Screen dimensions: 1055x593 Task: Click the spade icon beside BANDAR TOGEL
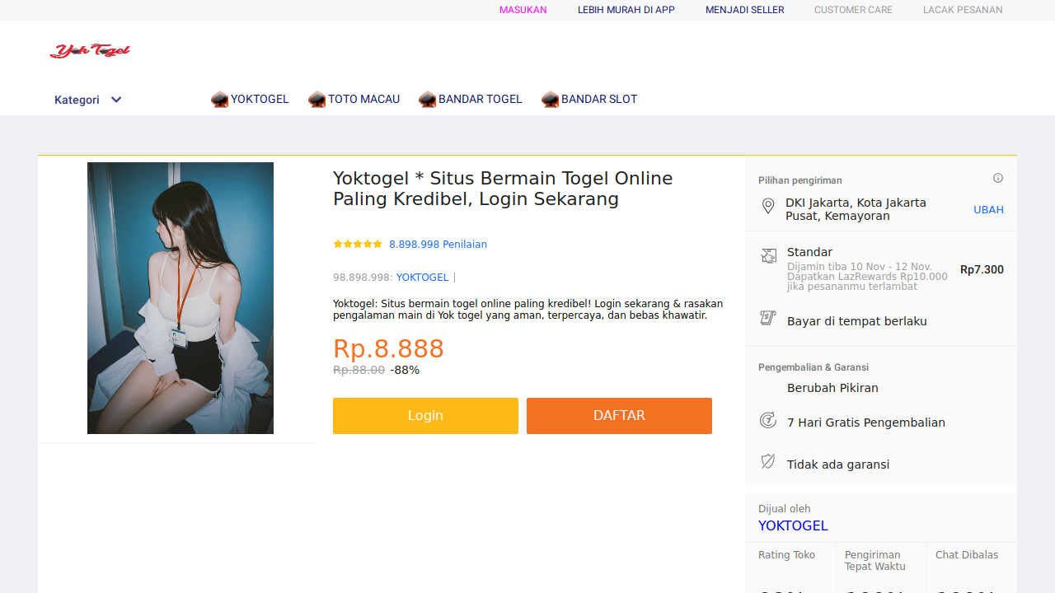pos(427,100)
